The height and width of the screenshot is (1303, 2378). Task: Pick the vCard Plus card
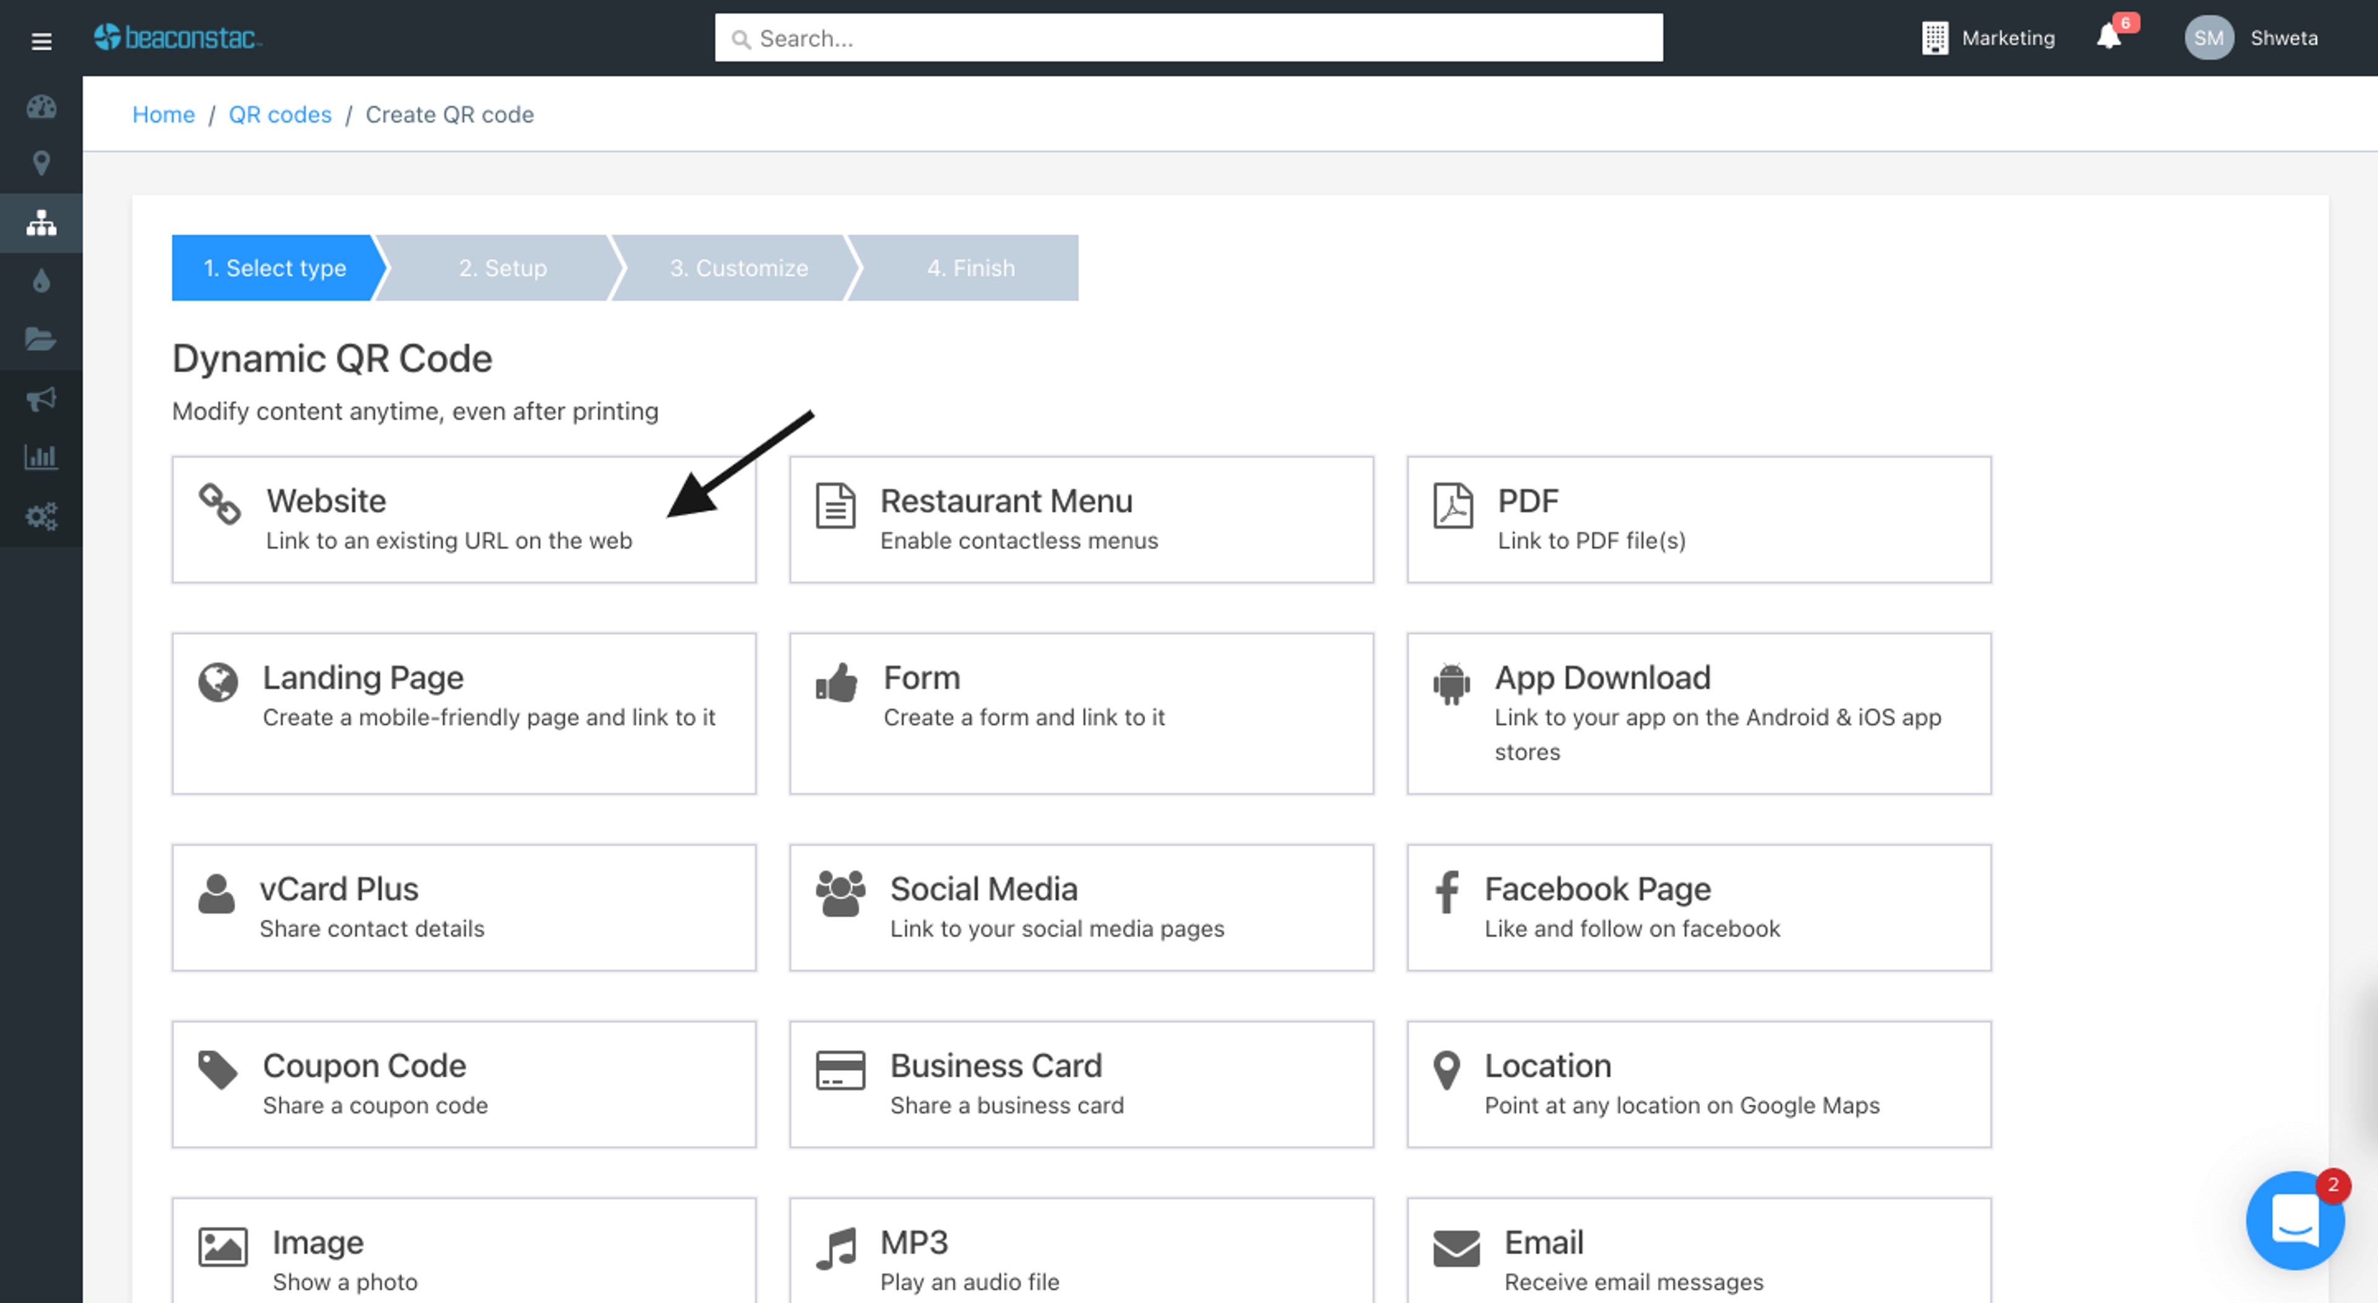point(463,907)
